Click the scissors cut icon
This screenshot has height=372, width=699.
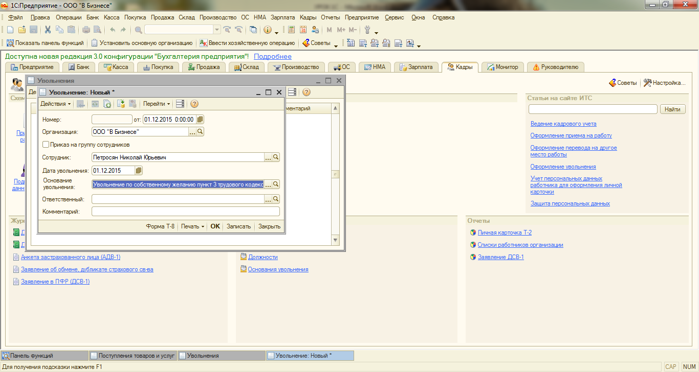coord(48,30)
